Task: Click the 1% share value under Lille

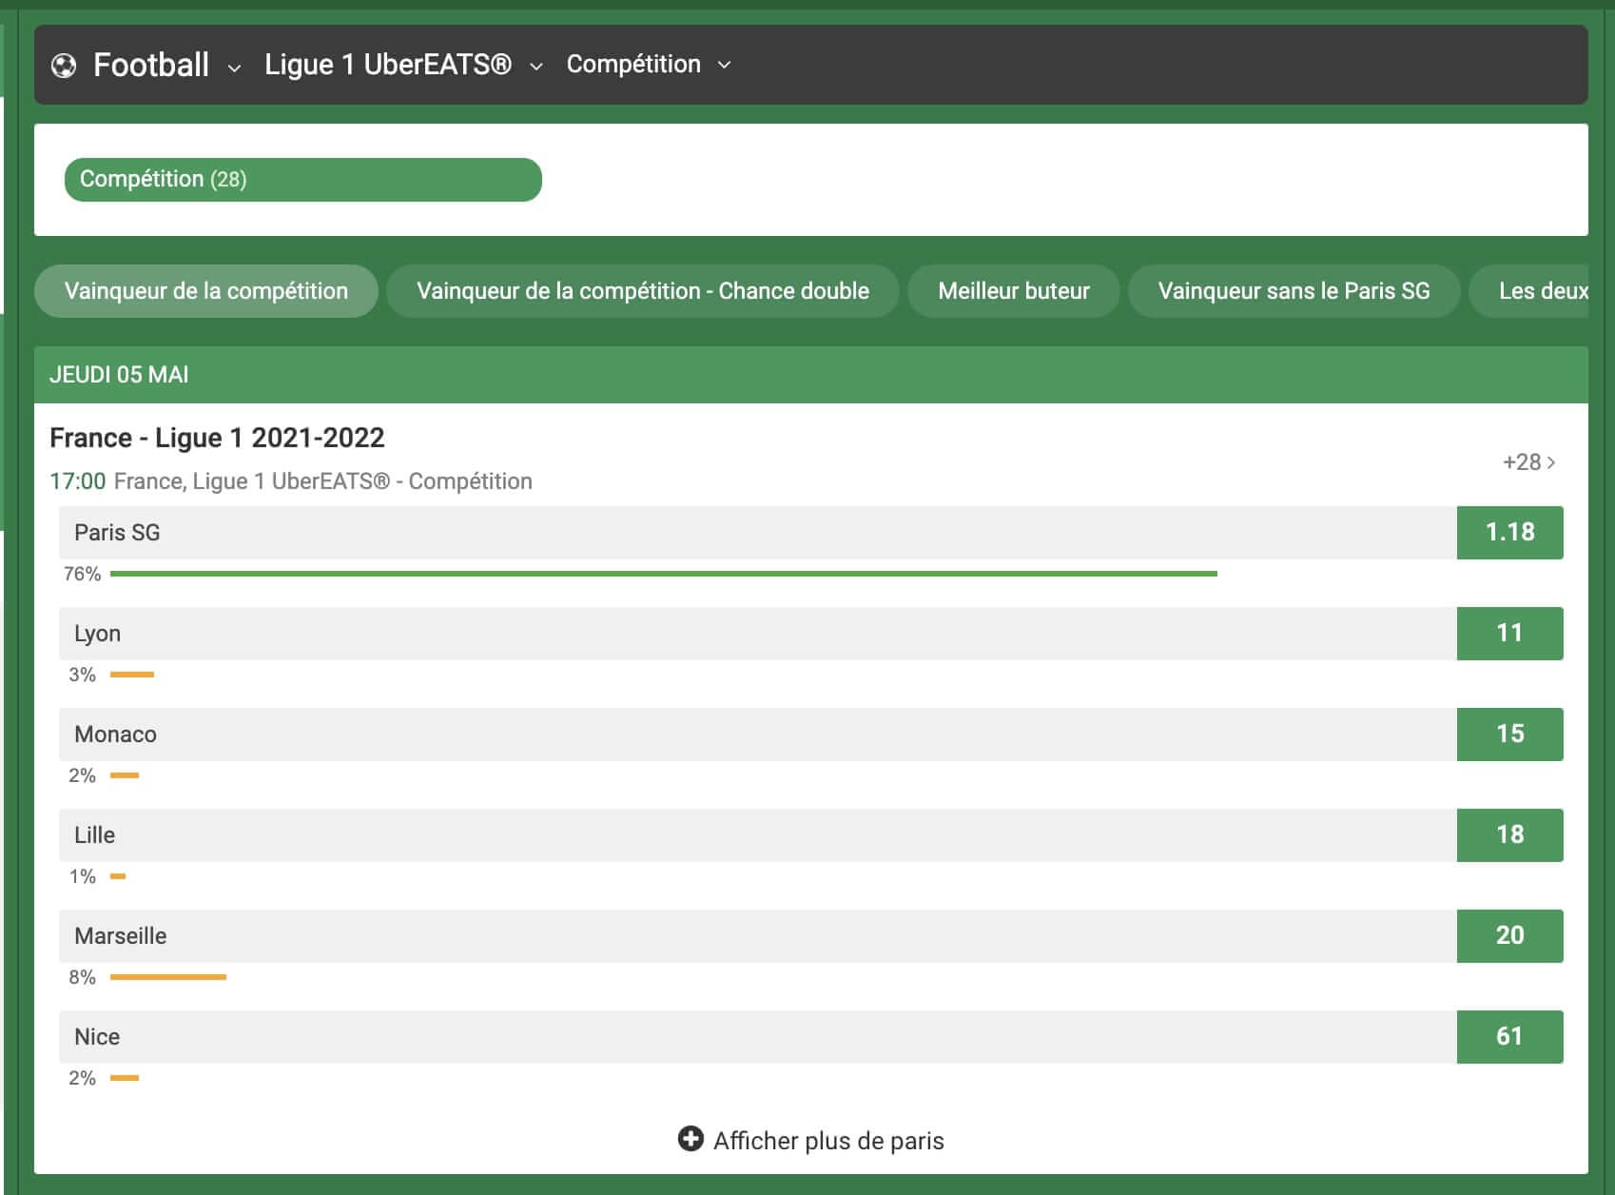Action: pyautogui.click(x=82, y=876)
